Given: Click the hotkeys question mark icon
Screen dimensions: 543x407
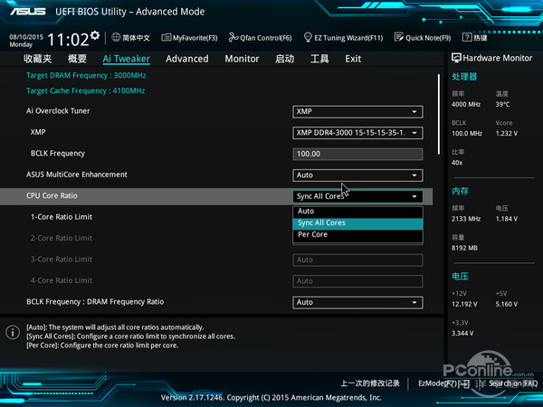Looking at the screenshot, I should click(x=467, y=37).
